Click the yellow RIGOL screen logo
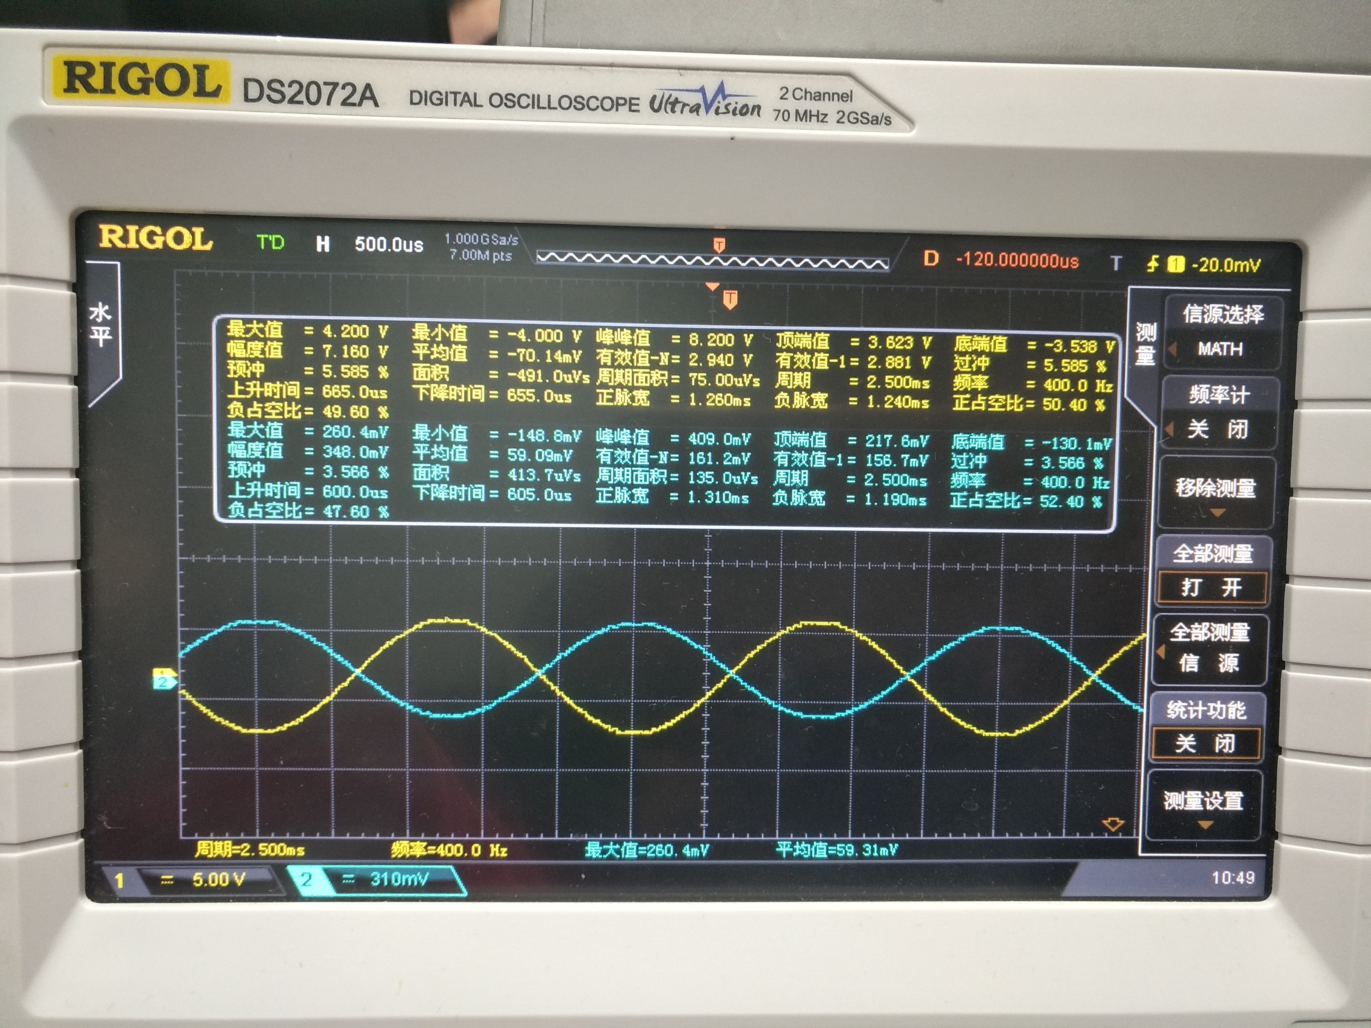This screenshot has width=1371, height=1028. pos(155,239)
